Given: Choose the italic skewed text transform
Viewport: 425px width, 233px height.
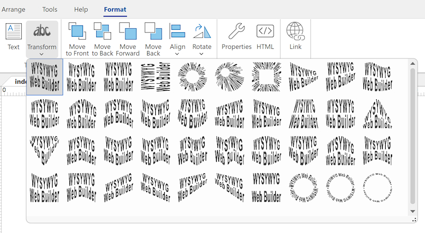Looking at the screenshot, I should pos(303,114).
